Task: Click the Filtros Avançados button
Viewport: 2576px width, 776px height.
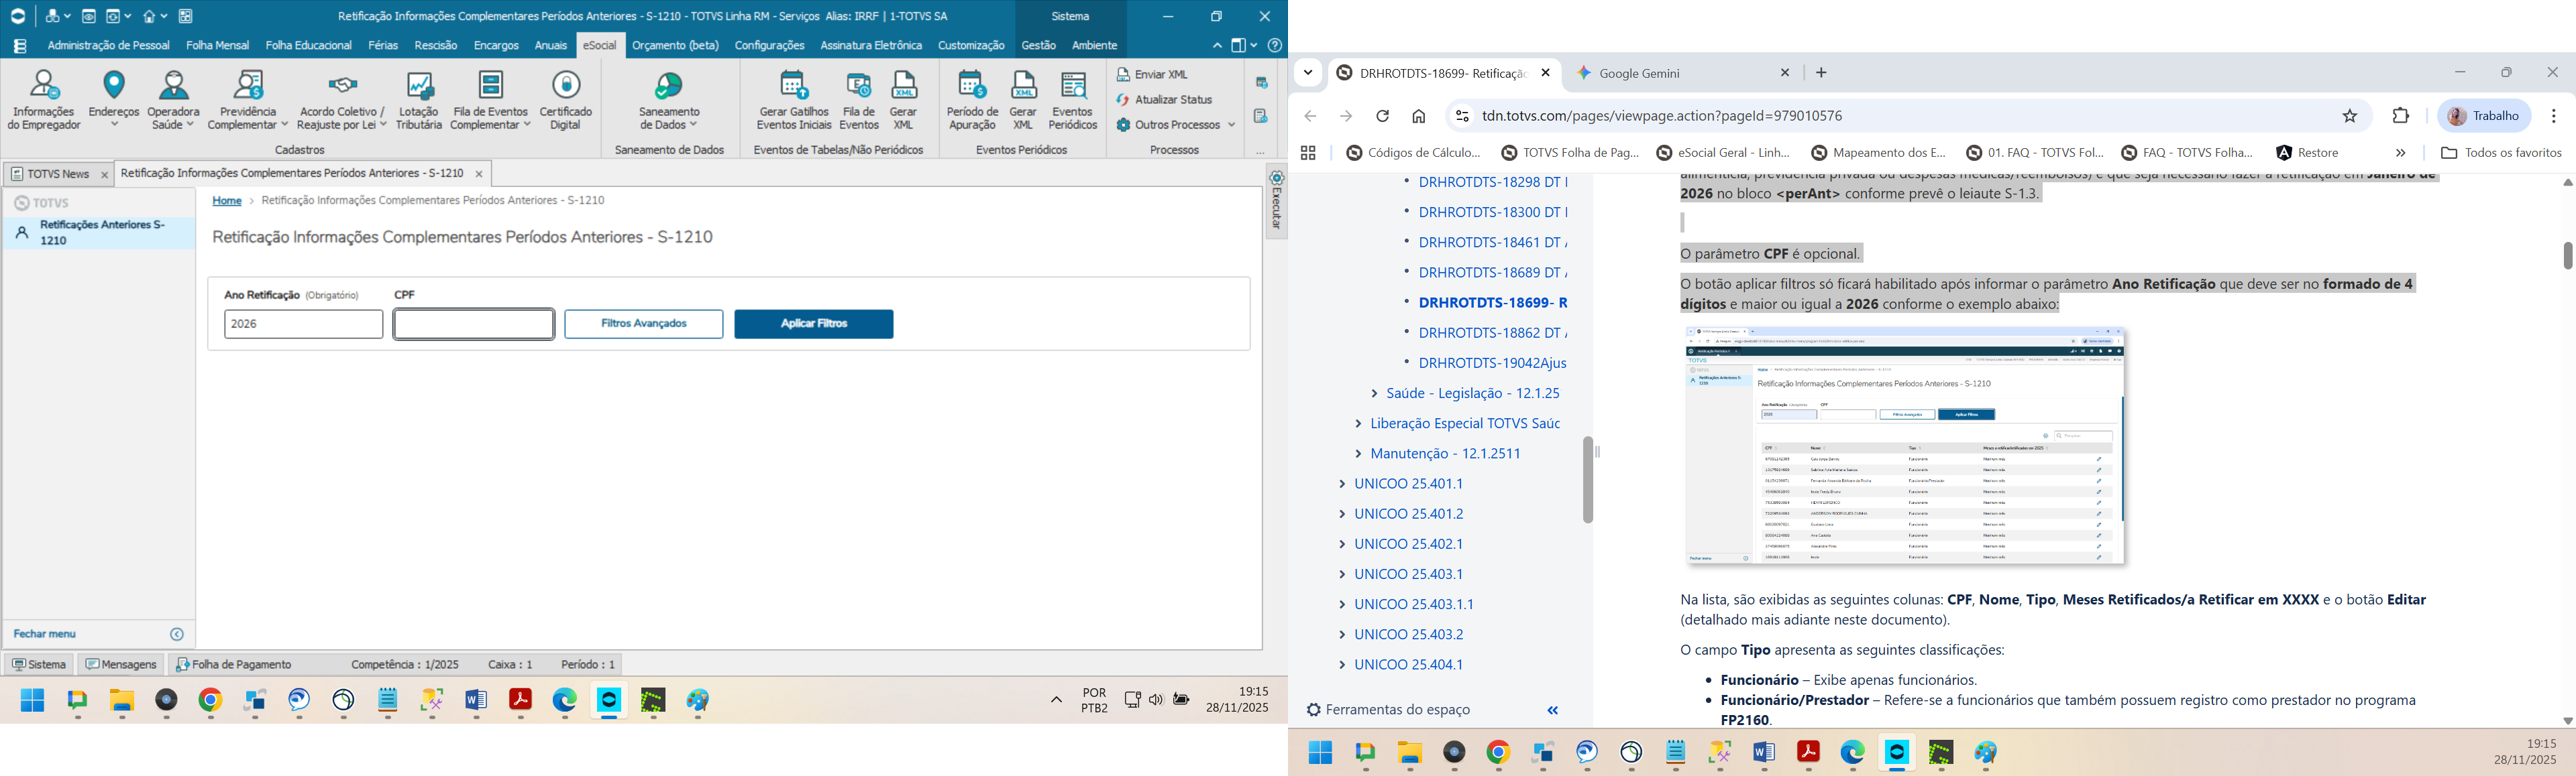Action: (x=643, y=324)
